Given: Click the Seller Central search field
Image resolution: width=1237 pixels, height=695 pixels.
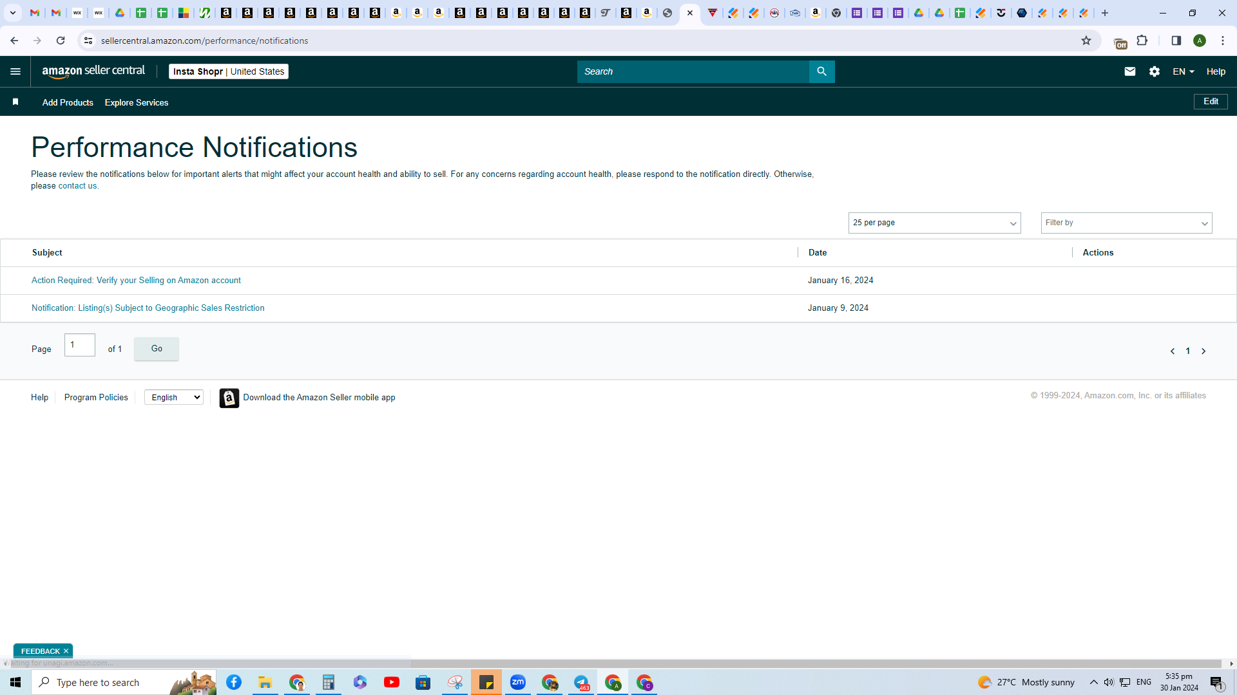Looking at the screenshot, I should pos(693,71).
